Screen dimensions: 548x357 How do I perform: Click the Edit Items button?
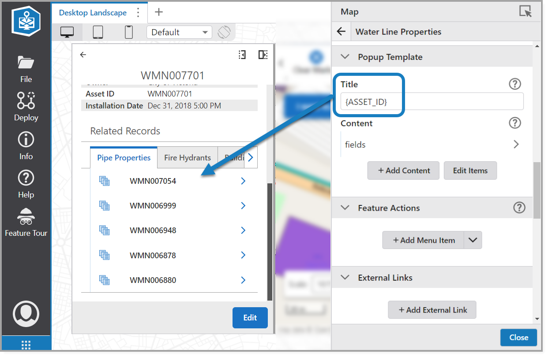pos(470,171)
